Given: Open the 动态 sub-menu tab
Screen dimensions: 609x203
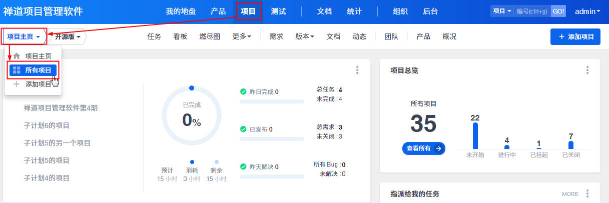Looking at the screenshot, I should coord(359,36).
